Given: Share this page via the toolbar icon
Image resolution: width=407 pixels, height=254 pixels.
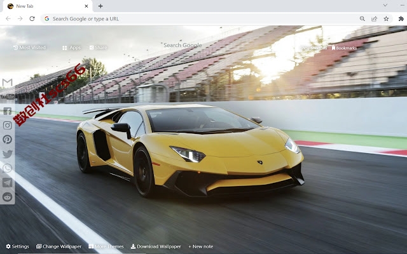Looking at the screenshot, I should click(x=374, y=18).
